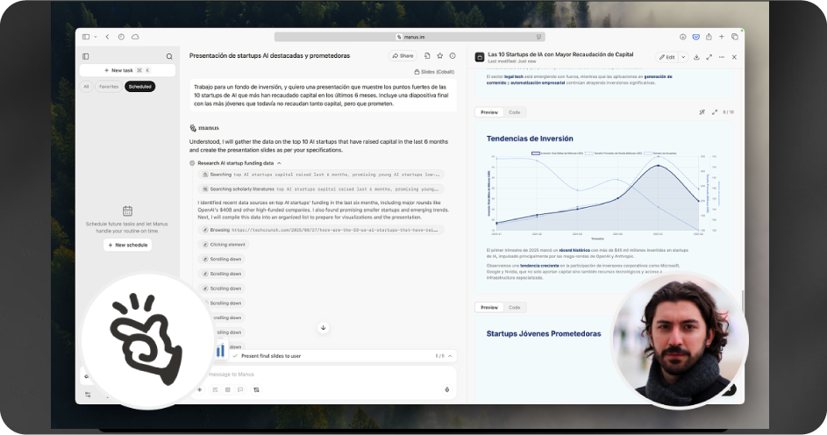
Task: Open search in the Manus sidebar
Action: (x=169, y=56)
